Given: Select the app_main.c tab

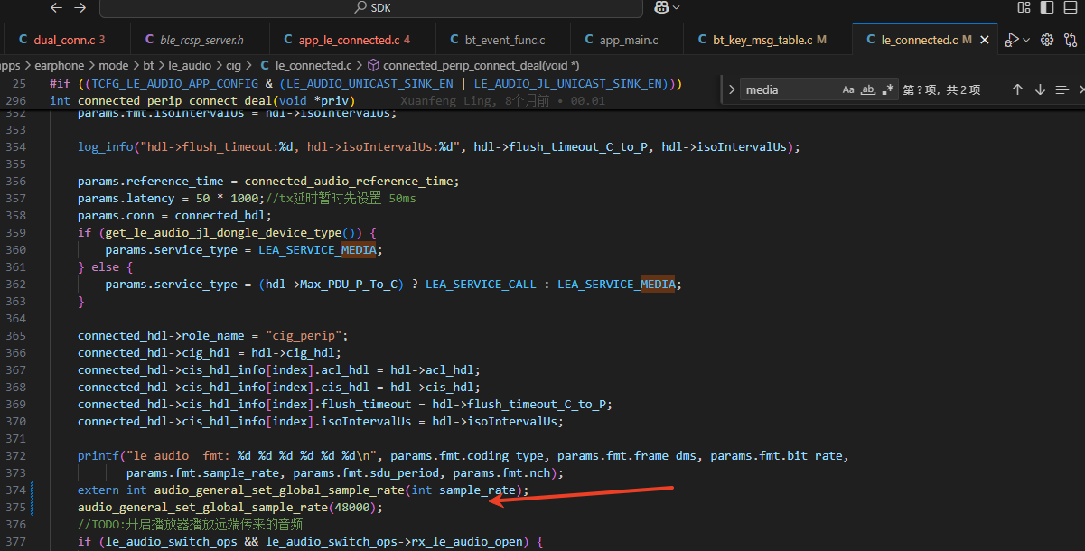Looking at the screenshot, I should pyautogui.click(x=626, y=40).
